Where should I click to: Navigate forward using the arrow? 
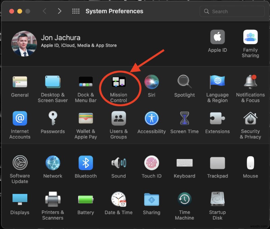[x=59, y=11]
